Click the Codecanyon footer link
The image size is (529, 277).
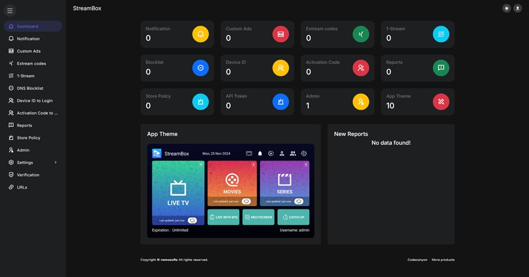416,260
